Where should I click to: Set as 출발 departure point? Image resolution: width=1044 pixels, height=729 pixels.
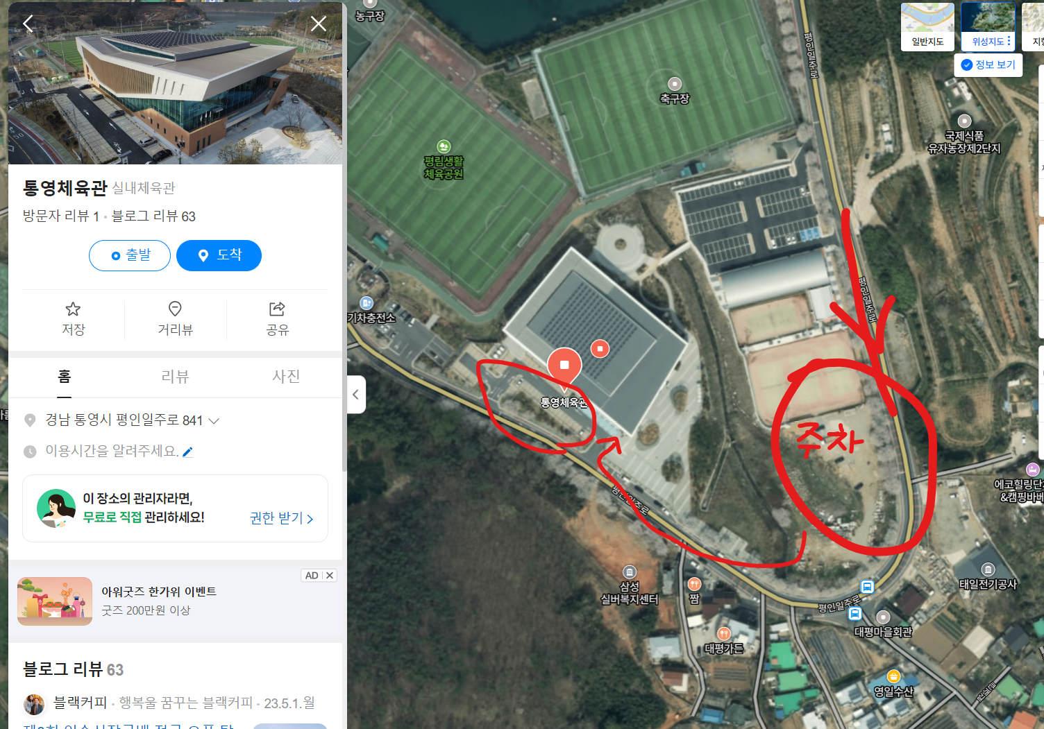coord(130,255)
